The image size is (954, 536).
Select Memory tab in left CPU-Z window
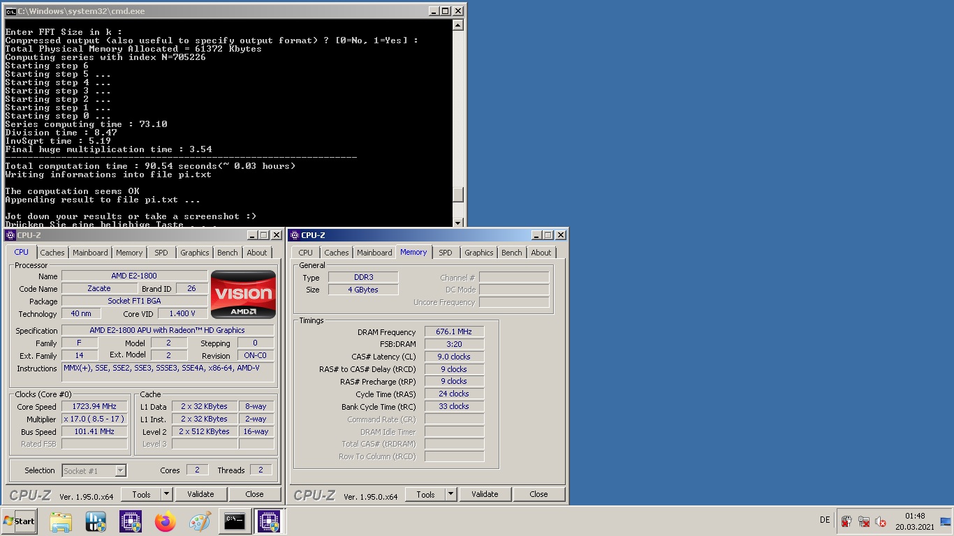pos(129,253)
